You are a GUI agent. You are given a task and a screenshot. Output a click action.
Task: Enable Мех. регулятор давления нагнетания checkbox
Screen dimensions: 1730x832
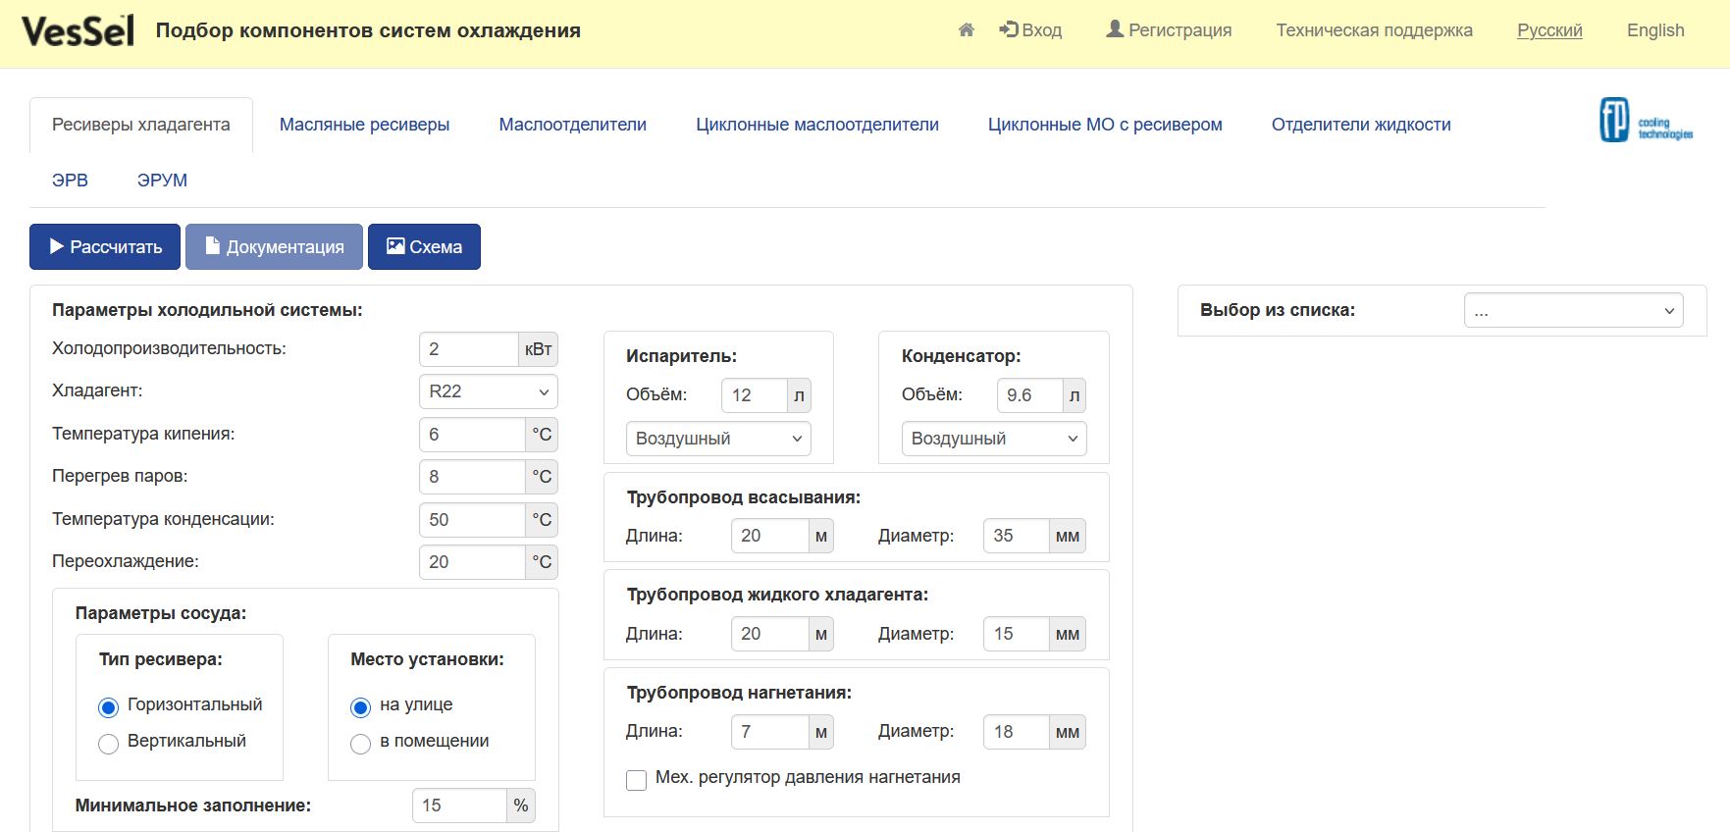pyautogui.click(x=636, y=780)
